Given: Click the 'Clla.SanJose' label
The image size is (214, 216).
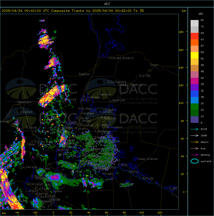Looking at the screenshot, I should 117,82.
